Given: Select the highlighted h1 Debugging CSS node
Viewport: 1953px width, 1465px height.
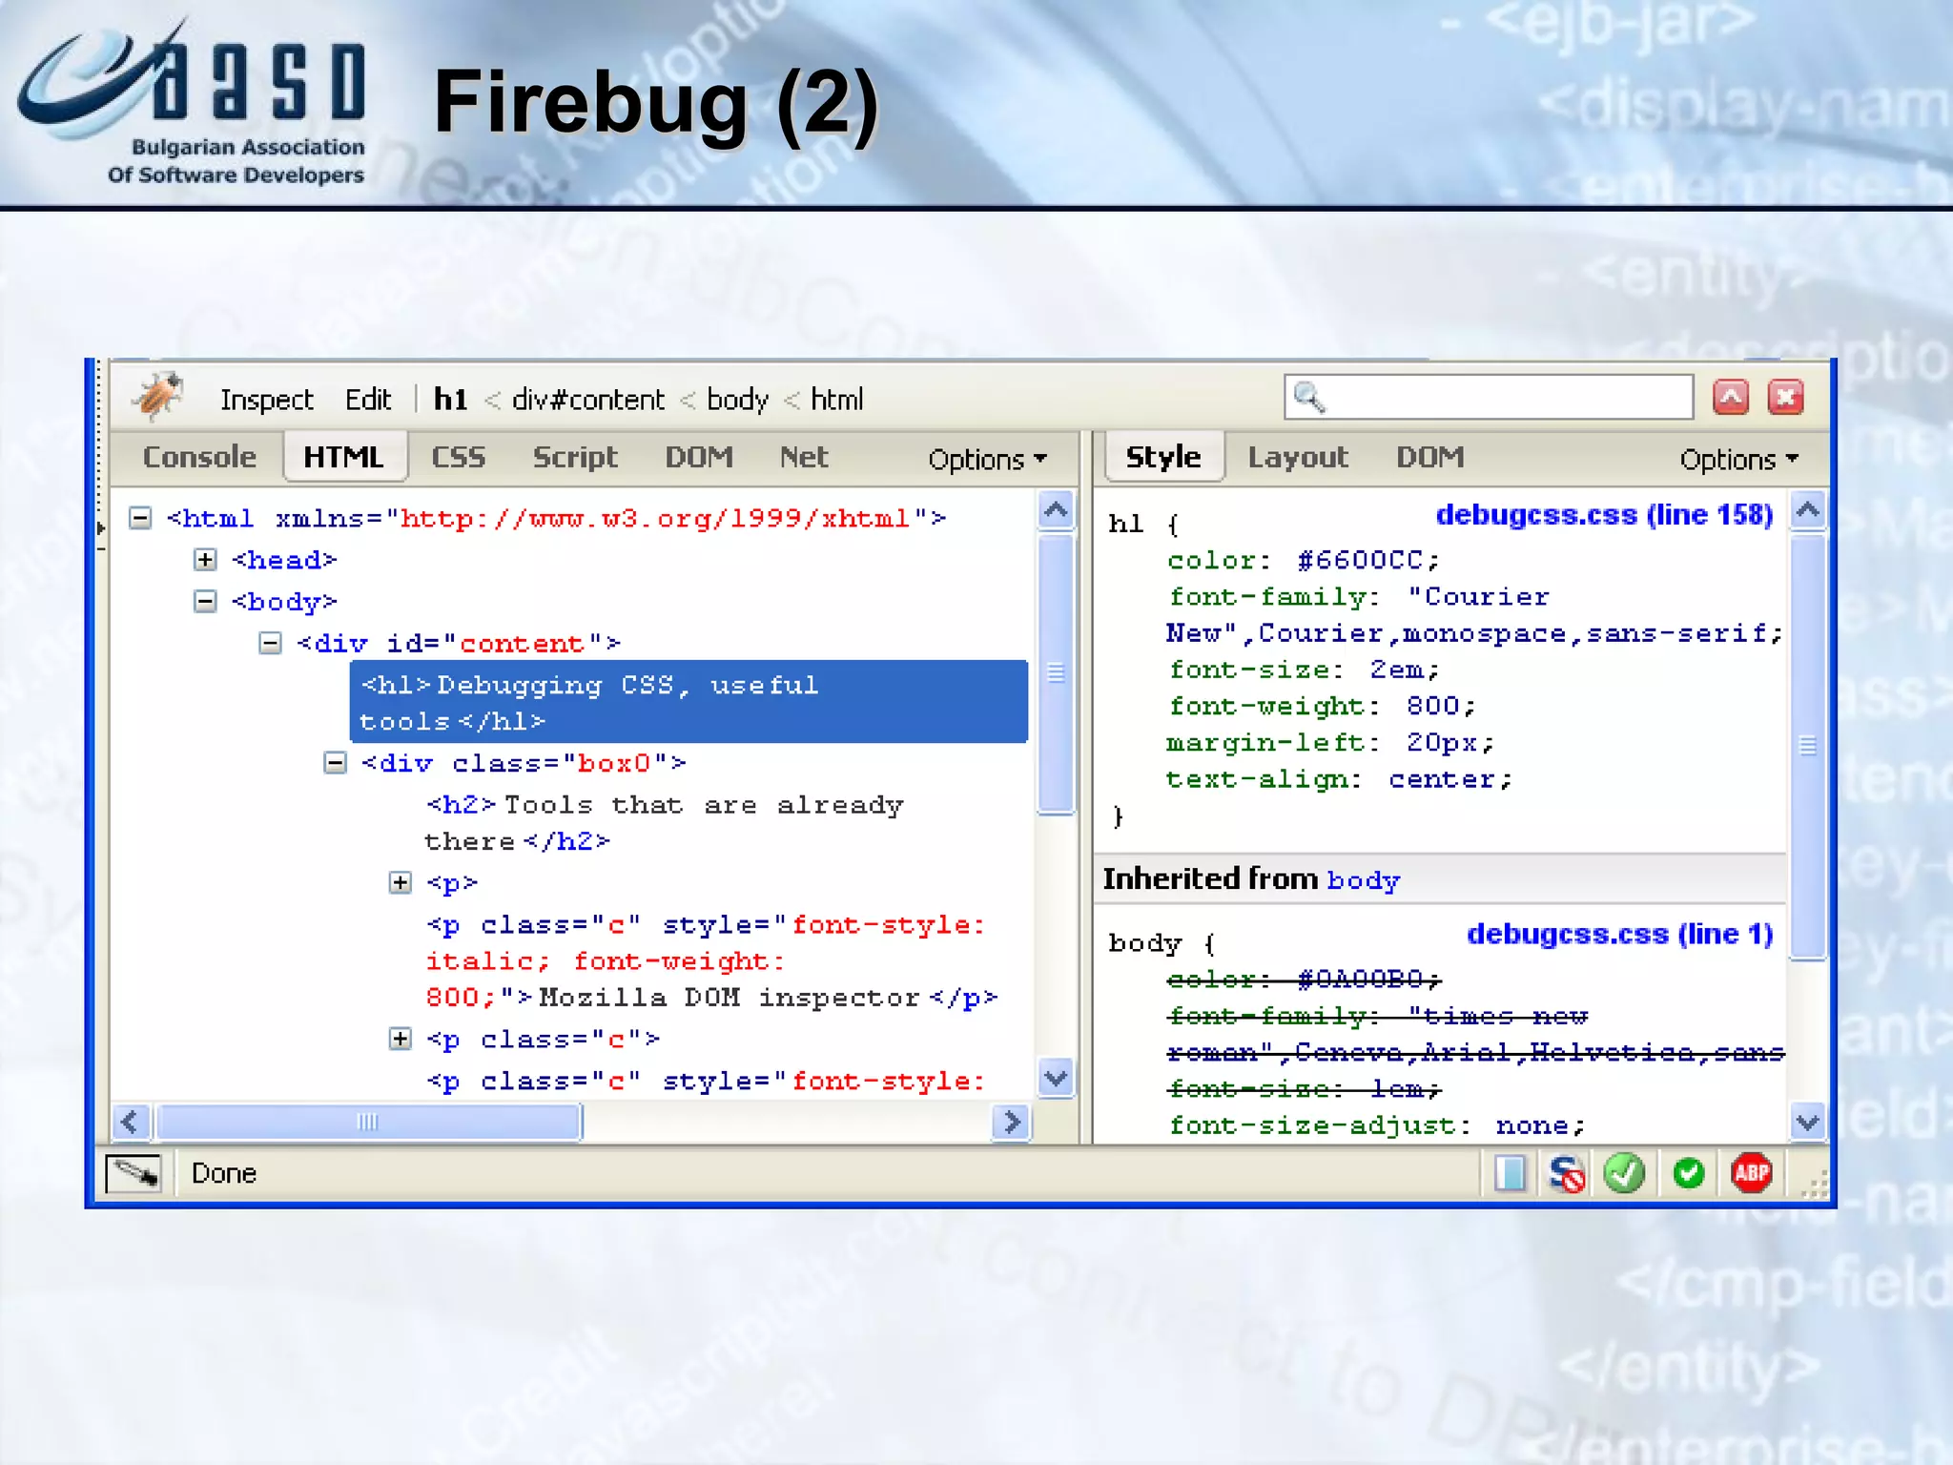Looking at the screenshot, I should click(x=689, y=702).
